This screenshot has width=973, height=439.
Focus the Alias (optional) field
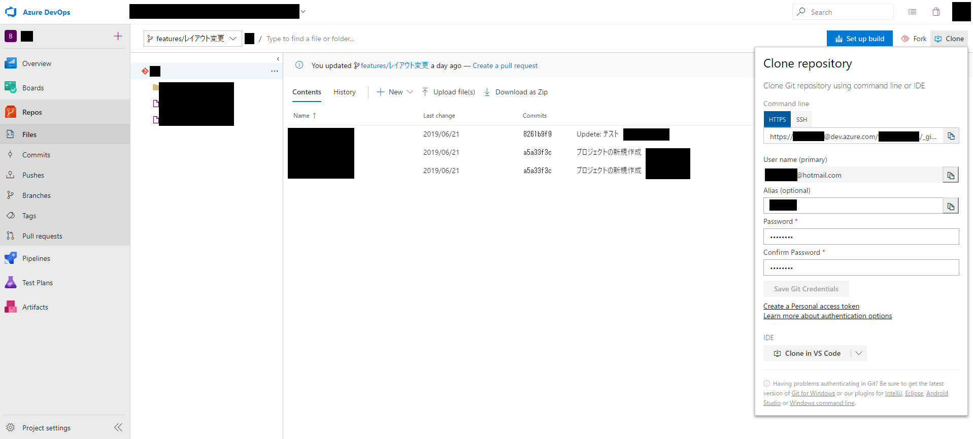[x=853, y=206]
